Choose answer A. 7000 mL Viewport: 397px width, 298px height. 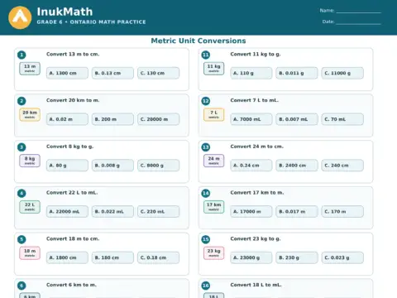[x=251, y=119]
